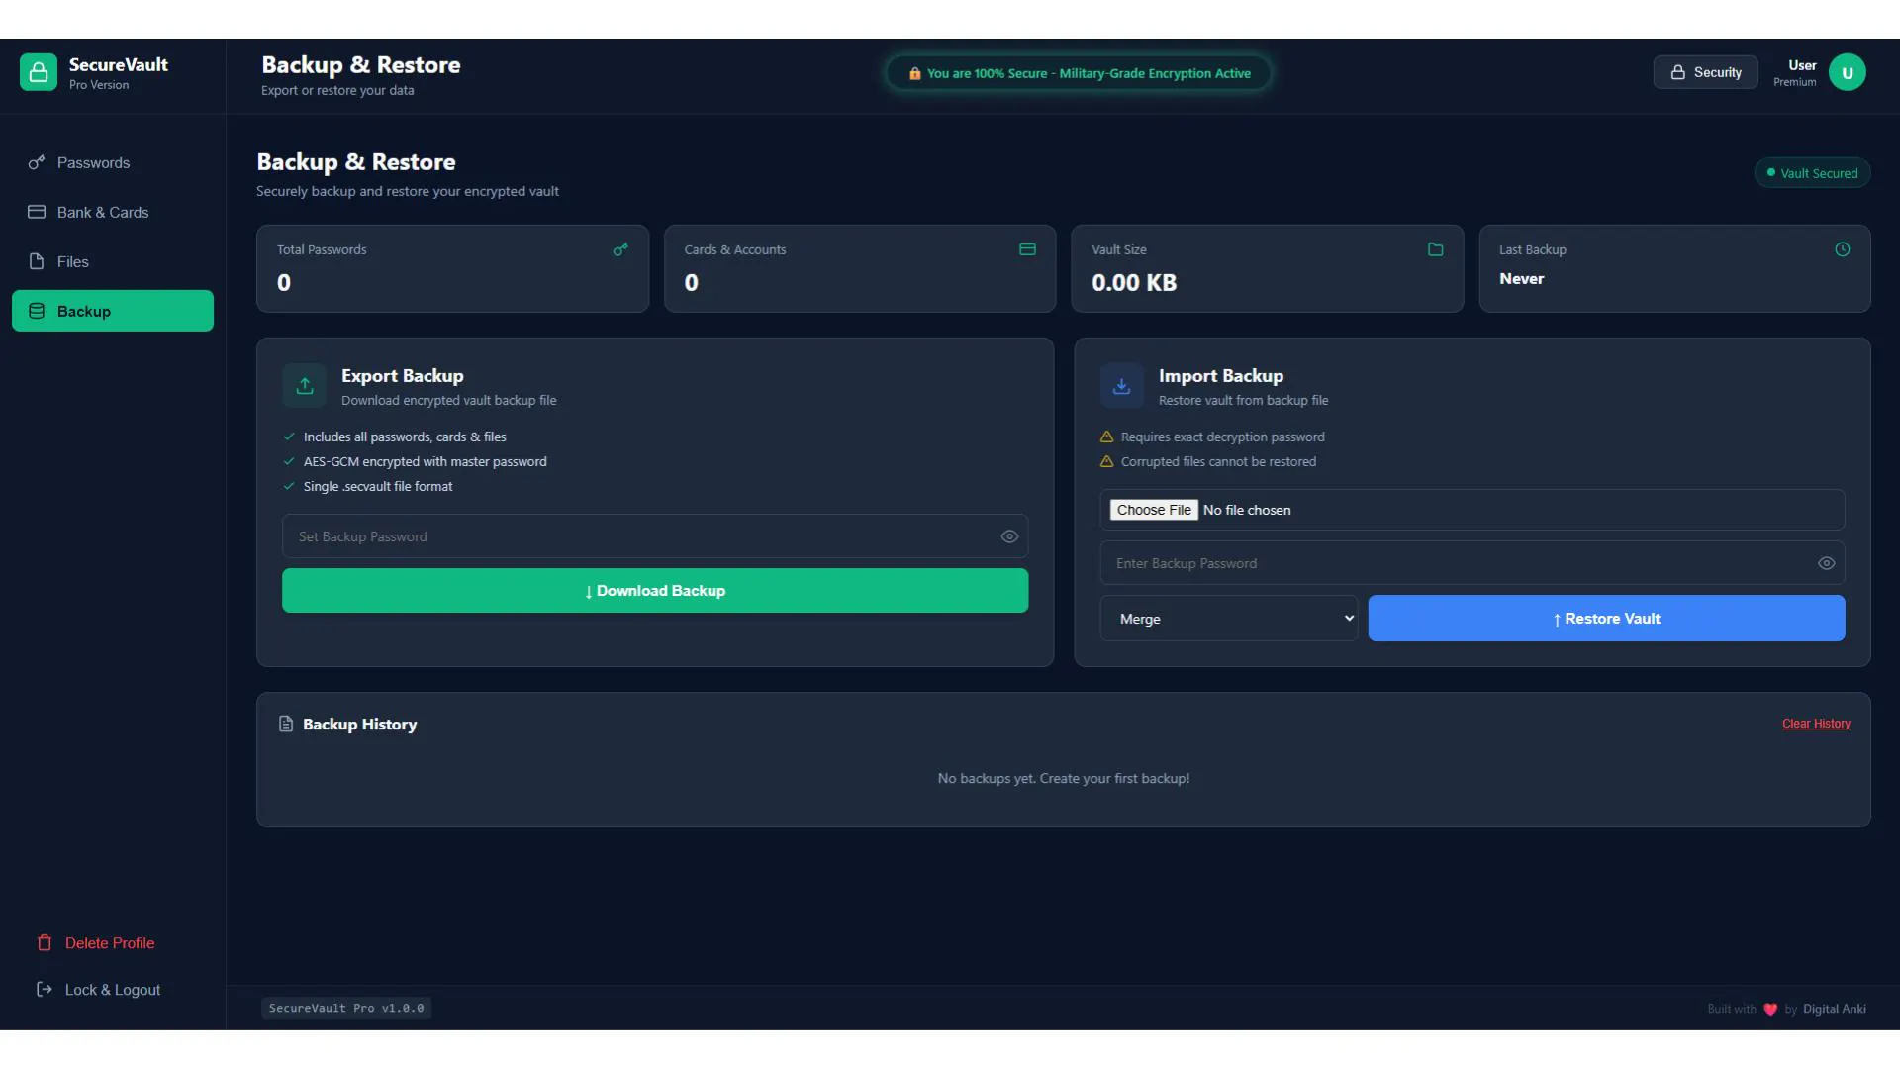Viewport: 1900px width, 1069px height.
Task: Click Choose File to pick backup
Action: coord(1154,510)
